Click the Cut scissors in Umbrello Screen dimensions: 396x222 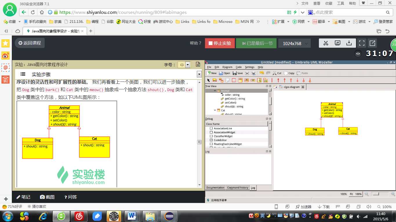click(277, 73)
